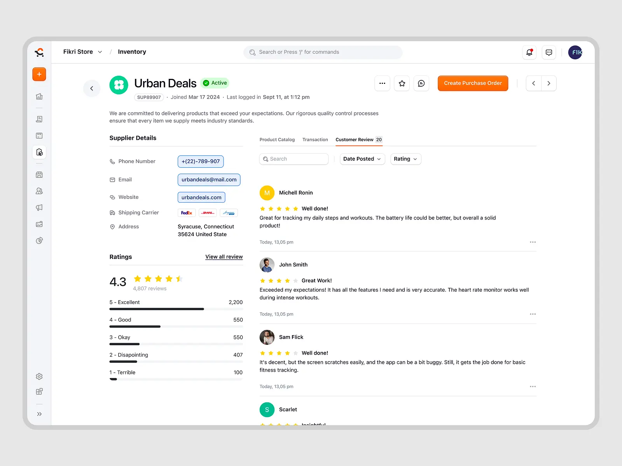Open options for Michell Ronin's review
Viewport: 622px width, 466px height.
pos(533,242)
